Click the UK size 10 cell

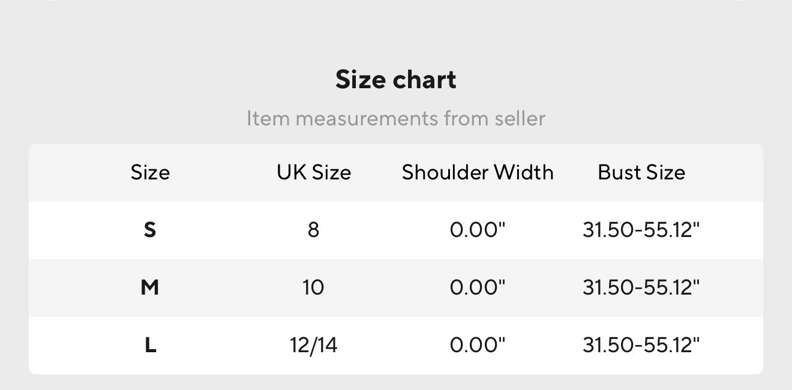coord(313,288)
